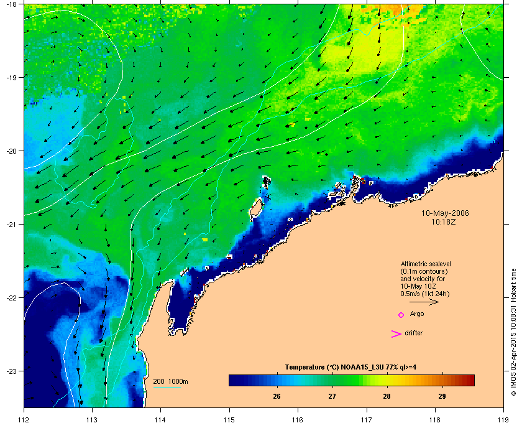Image resolution: width=522 pixels, height=423 pixels.
Task: Click the '10-May-2006' date label
Action: point(445,213)
